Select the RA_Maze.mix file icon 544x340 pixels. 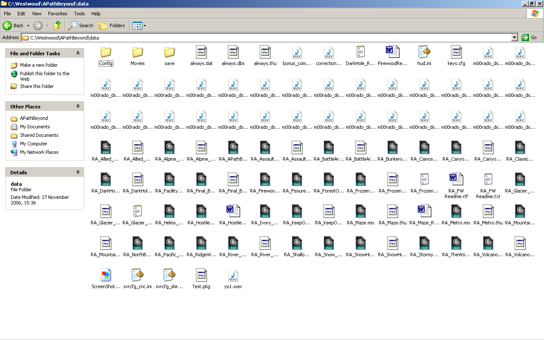tap(360, 212)
